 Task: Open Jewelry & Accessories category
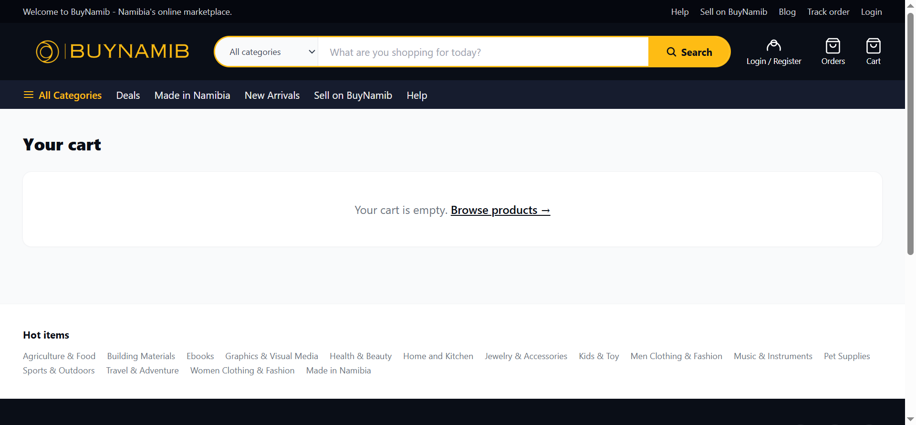coord(526,356)
